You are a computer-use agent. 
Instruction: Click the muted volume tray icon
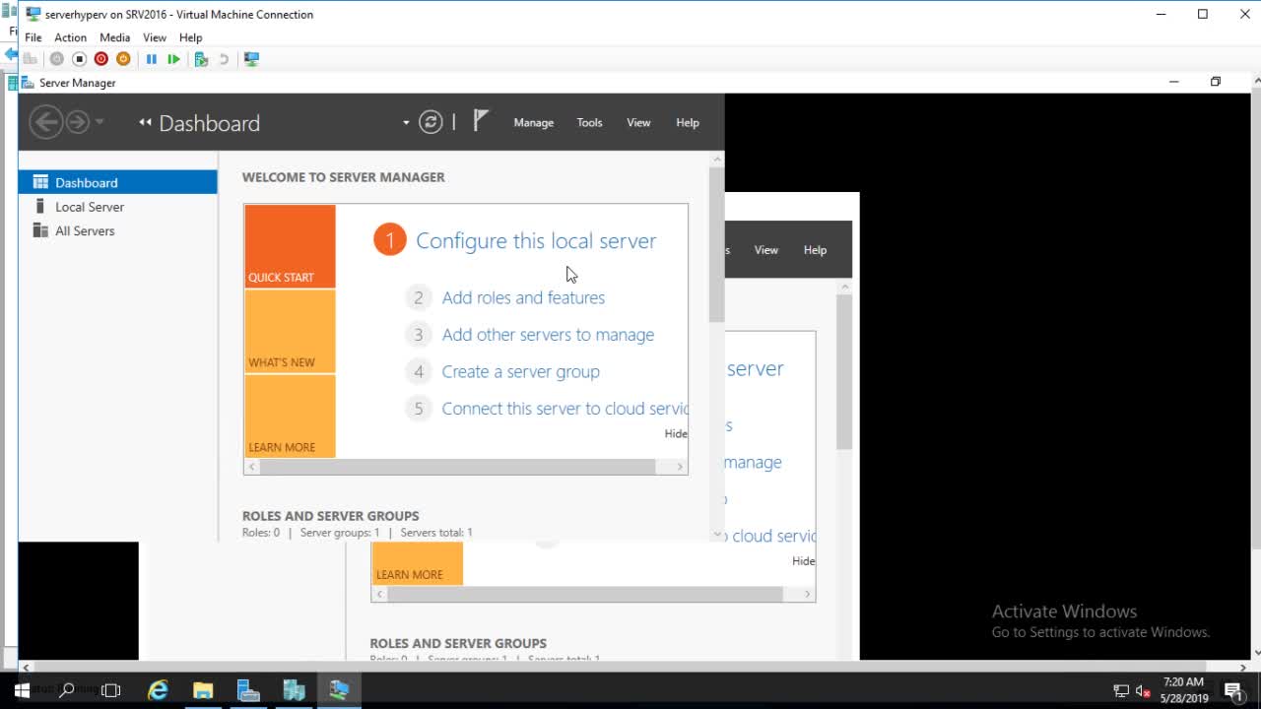(x=1144, y=691)
